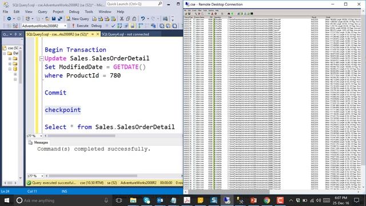
Task: Open the AdventureWorks2008R2 database dropdown
Action: tap(65, 26)
